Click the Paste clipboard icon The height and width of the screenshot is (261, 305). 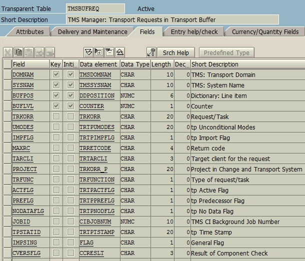click(x=29, y=52)
